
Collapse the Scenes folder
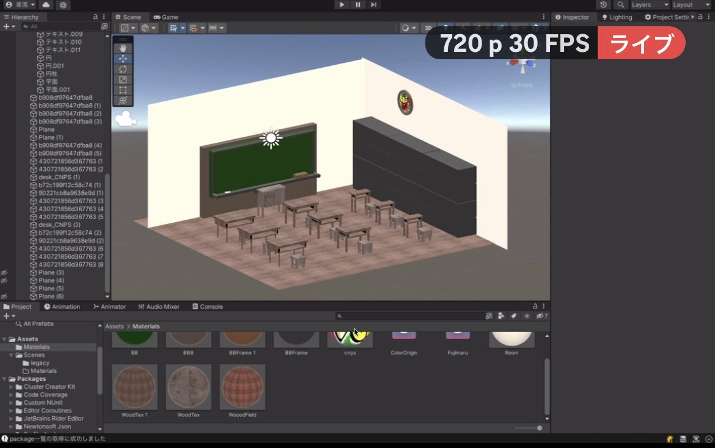pos(11,355)
